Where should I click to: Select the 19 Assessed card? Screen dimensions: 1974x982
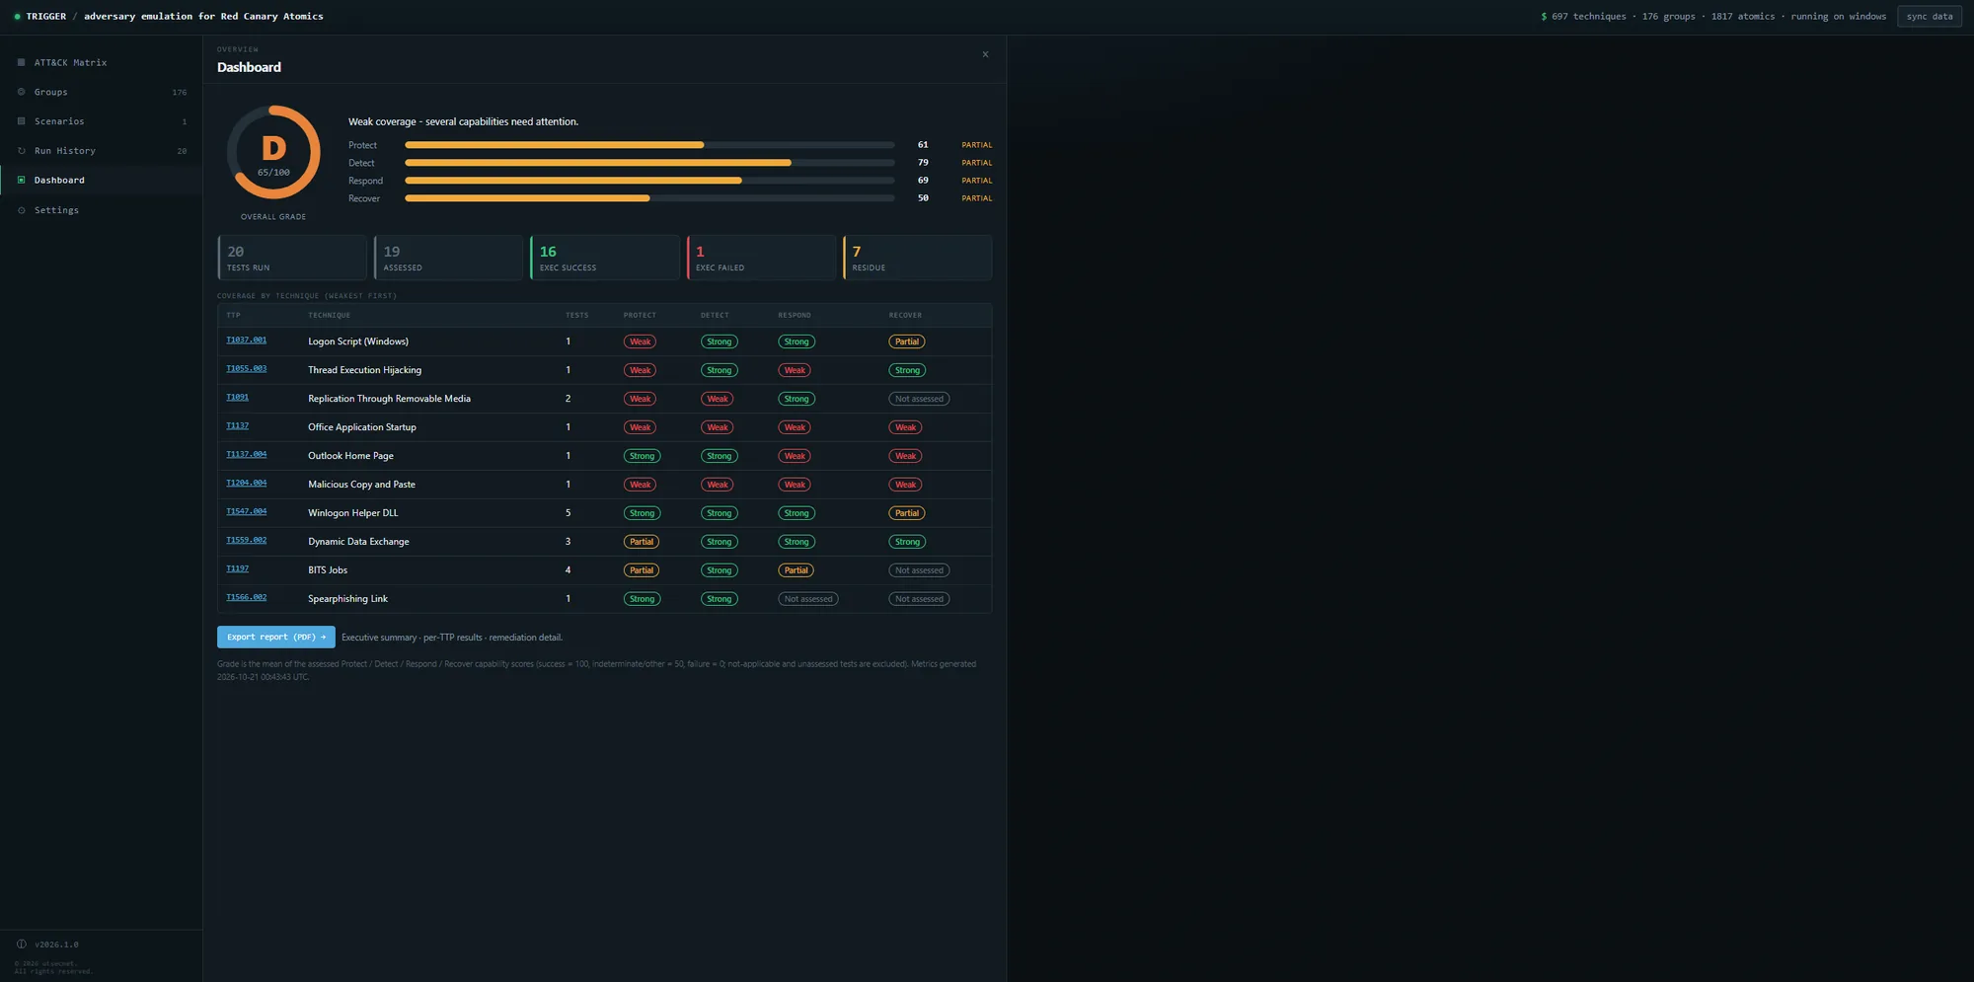[x=448, y=258]
